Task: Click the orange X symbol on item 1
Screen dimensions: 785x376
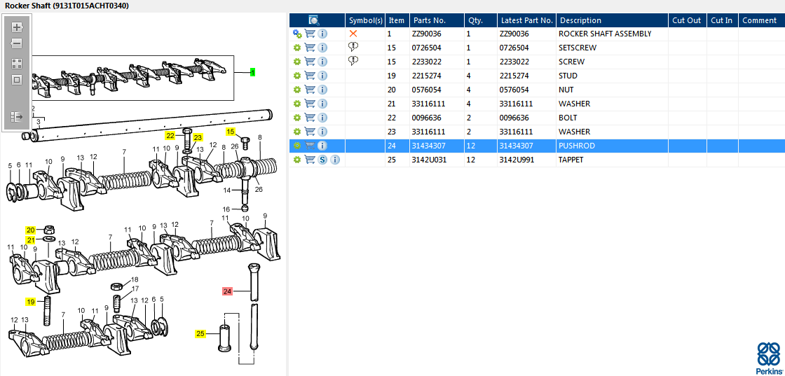Action: [x=353, y=34]
